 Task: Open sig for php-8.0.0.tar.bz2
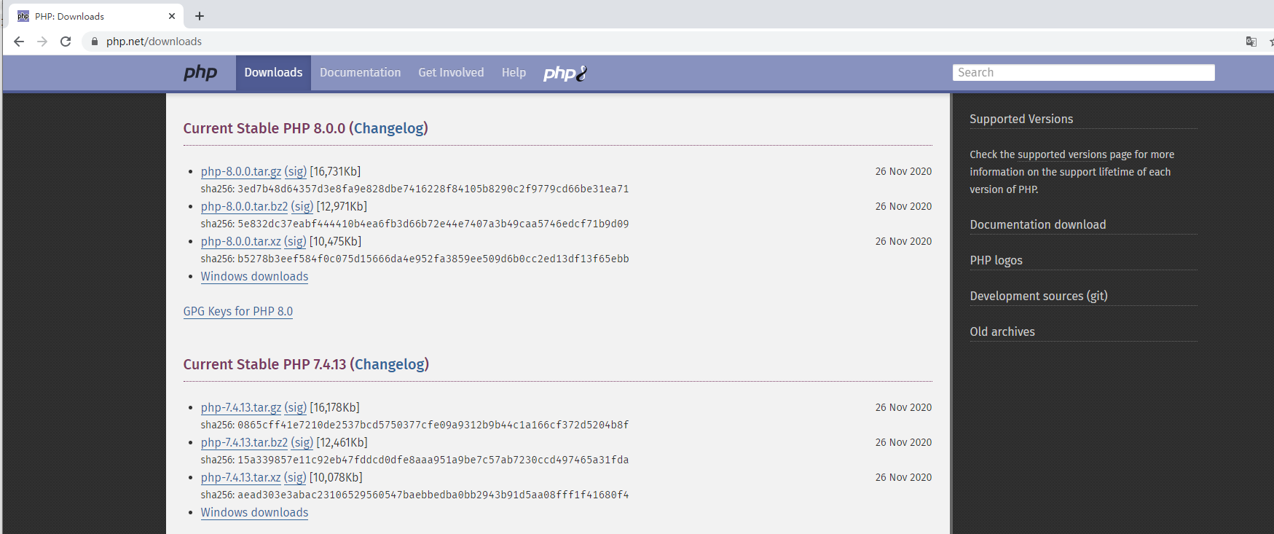[x=302, y=206]
